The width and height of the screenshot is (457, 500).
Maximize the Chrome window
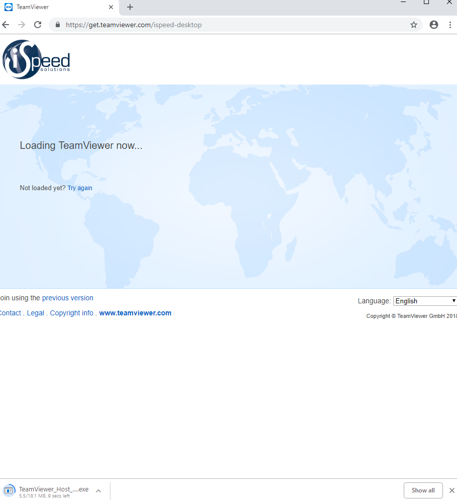point(426,3)
